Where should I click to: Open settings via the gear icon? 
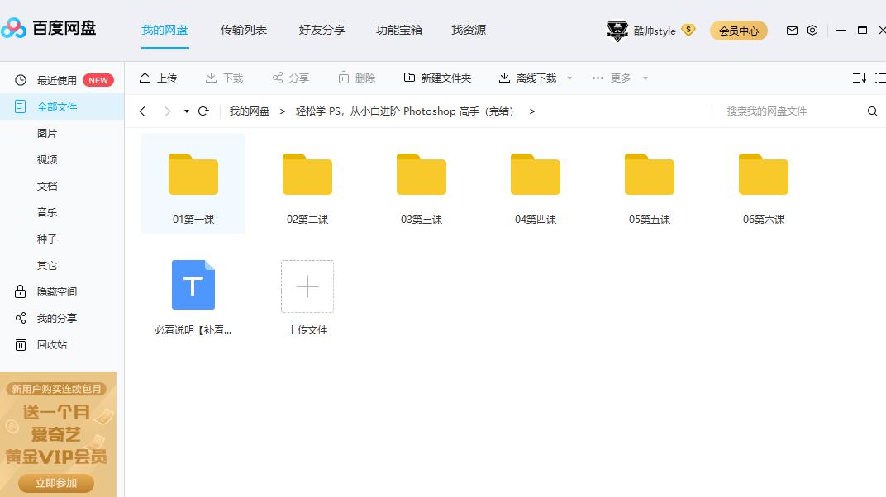(812, 31)
